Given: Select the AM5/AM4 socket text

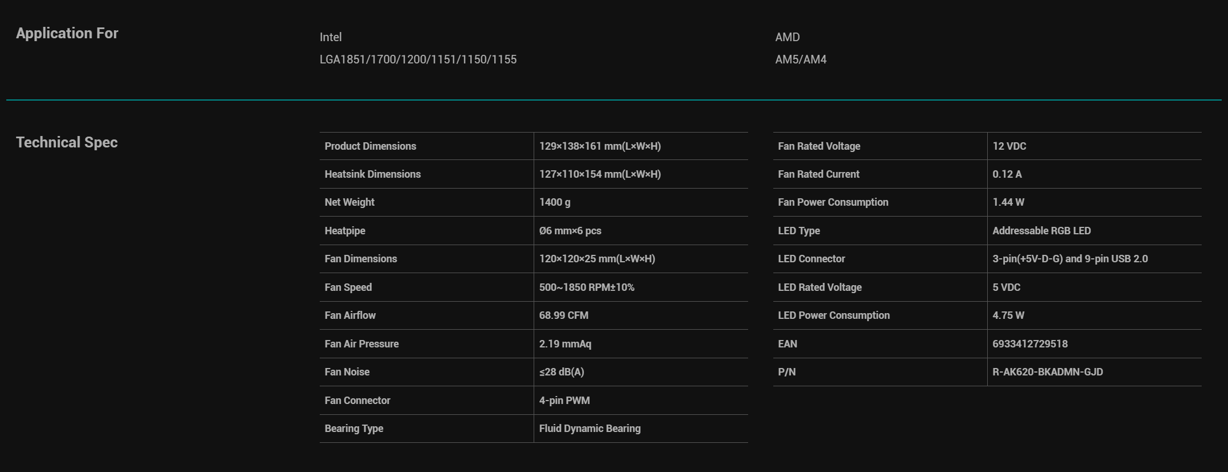Looking at the screenshot, I should click(x=801, y=59).
